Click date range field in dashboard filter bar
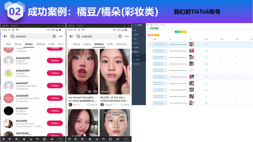Viewport: 253px width, 142px height. tap(160, 32)
